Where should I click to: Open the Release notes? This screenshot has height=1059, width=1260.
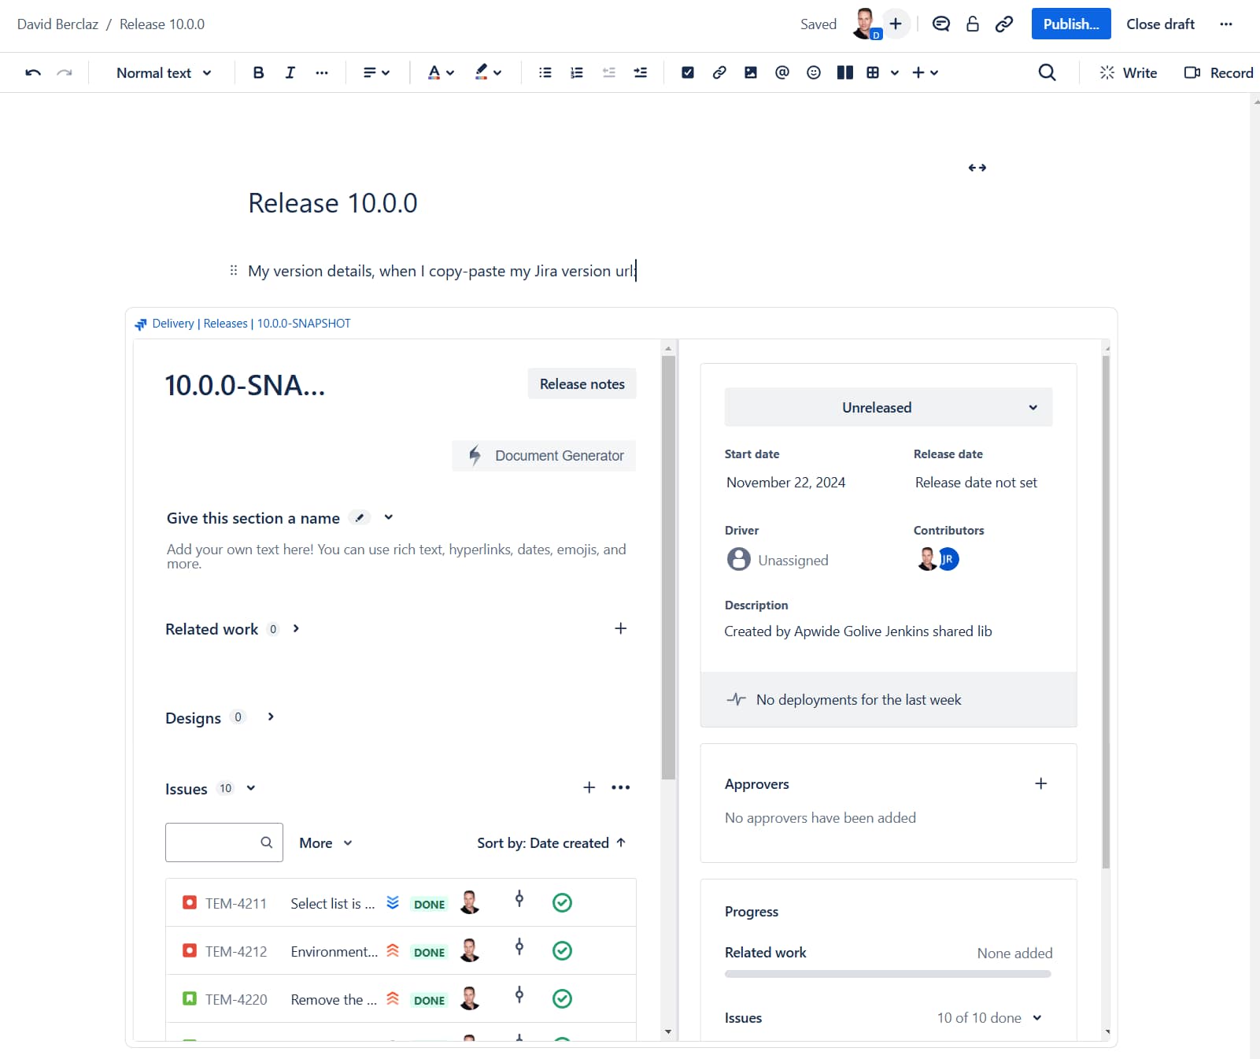pos(582,383)
